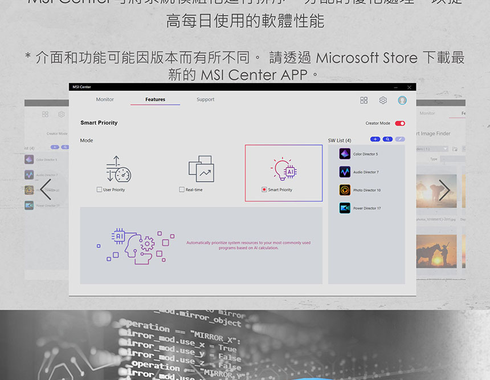Screen dimensions: 490x380
Task: Open the Type dropdown in Image Finder window
Action: 453,159
